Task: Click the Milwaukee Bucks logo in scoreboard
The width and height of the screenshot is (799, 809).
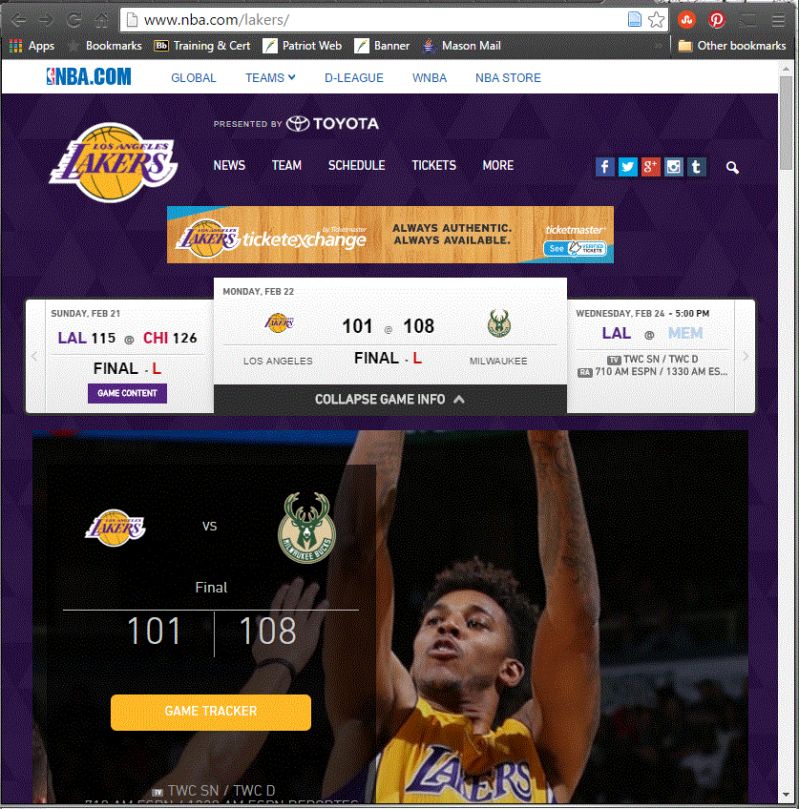Action: (498, 323)
